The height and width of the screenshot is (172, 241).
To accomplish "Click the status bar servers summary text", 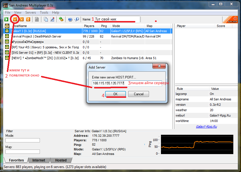I will click(55, 167).
